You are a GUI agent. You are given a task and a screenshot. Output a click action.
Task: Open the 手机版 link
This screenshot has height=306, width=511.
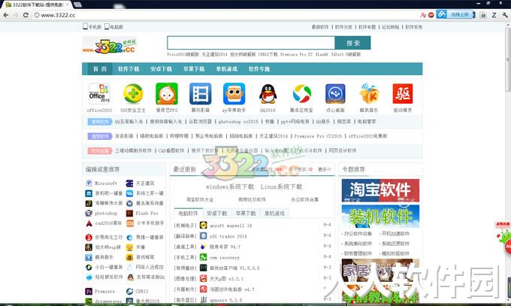pyautogui.click(x=92, y=27)
